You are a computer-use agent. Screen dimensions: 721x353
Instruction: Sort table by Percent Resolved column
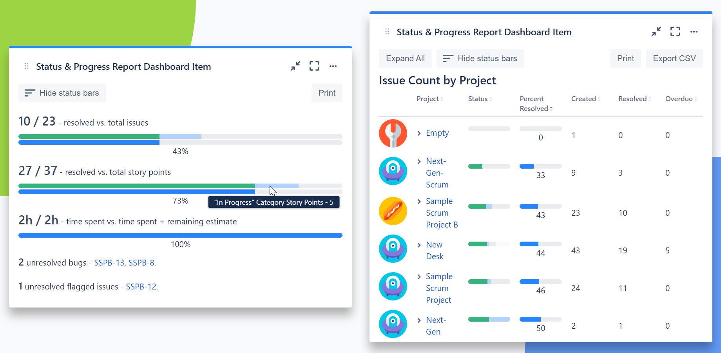tap(536, 104)
